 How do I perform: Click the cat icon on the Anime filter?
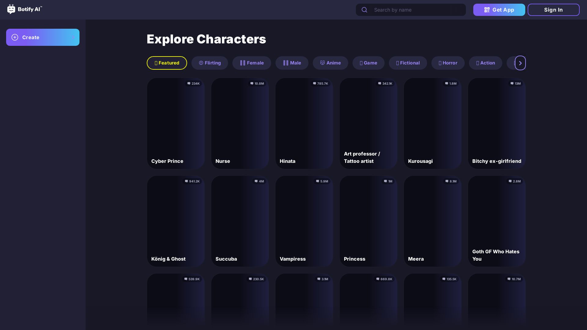323,63
